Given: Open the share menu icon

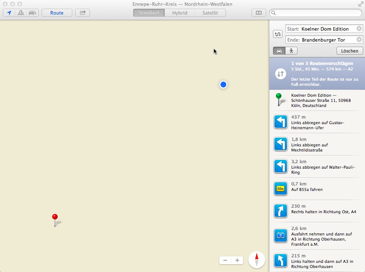Looking at the screenshot, I should 82,13.
